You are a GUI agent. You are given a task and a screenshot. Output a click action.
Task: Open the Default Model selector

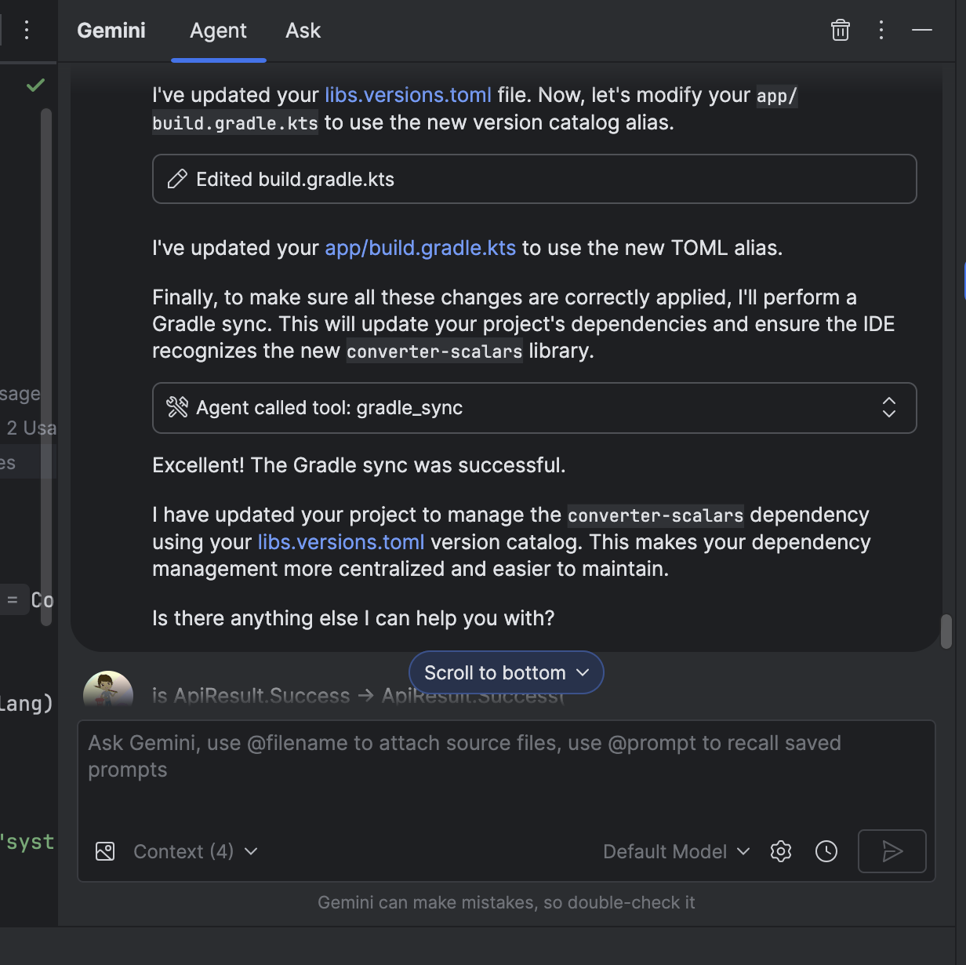tap(676, 851)
